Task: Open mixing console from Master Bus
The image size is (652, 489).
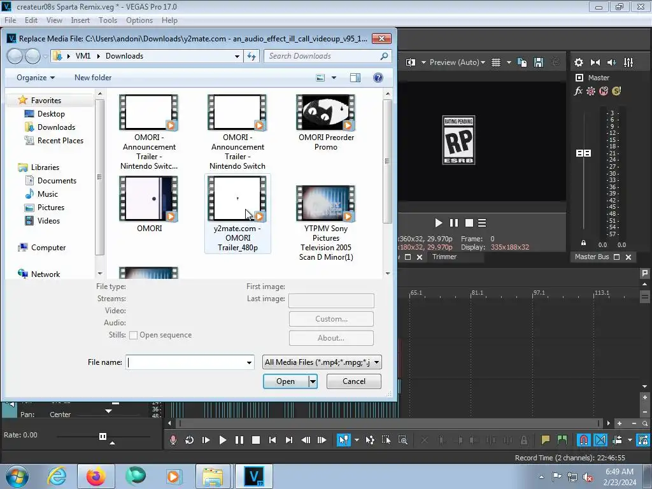Action: [x=628, y=62]
